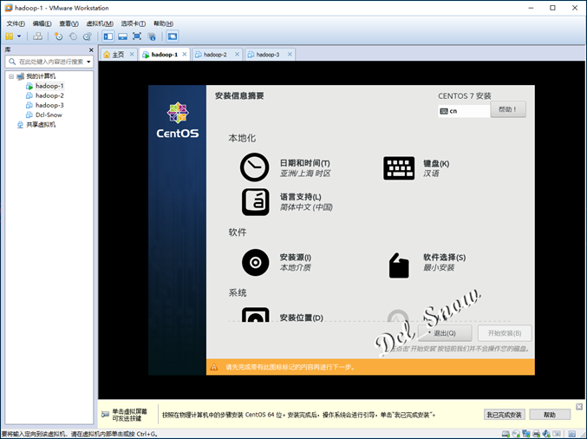The image size is (587, 439).
Task: Open the snapshot manager wrench-clock icon
Action: coord(88,36)
